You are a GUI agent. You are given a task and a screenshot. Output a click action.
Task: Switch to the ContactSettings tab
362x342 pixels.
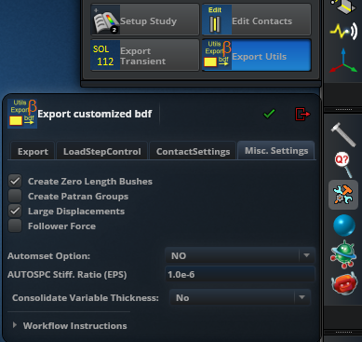coord(193,151)
